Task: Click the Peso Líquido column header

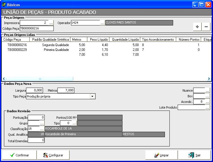Action: pos(98,40)
